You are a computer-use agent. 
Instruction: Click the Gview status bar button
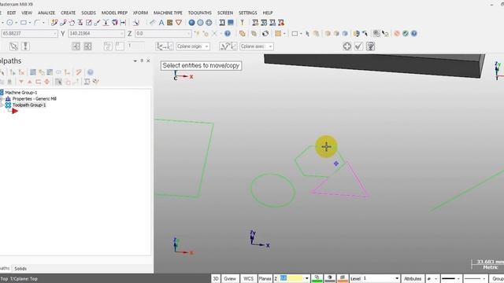[230, 278]
